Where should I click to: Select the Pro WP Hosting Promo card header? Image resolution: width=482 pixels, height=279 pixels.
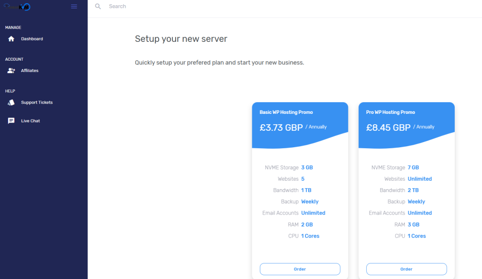tap(390, 112)
